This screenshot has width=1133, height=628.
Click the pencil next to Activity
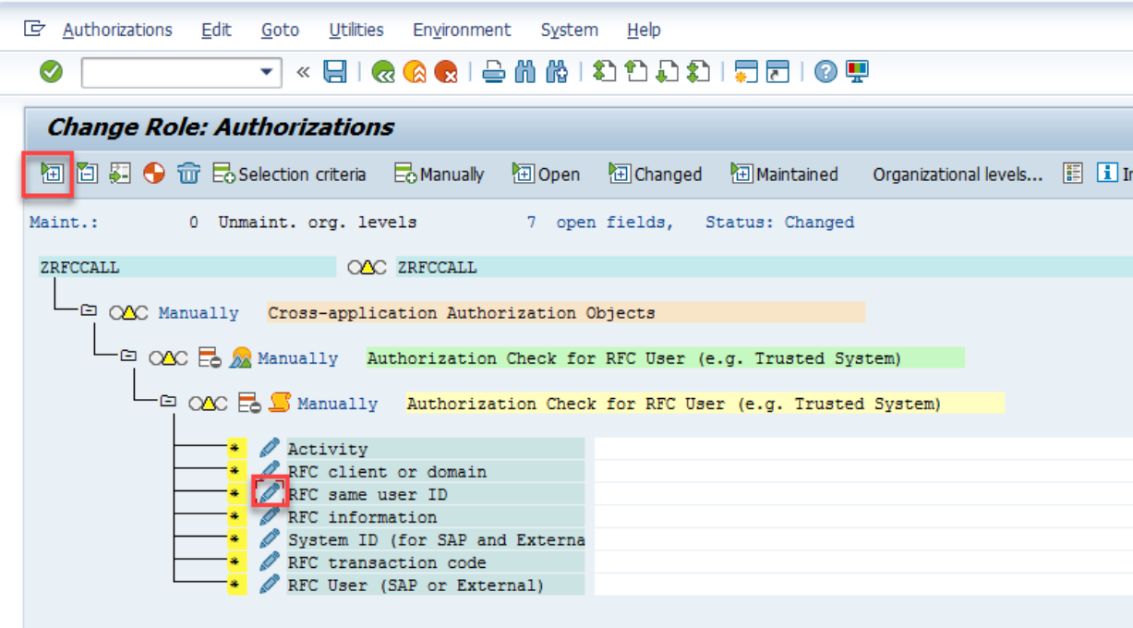pos(267,448)
